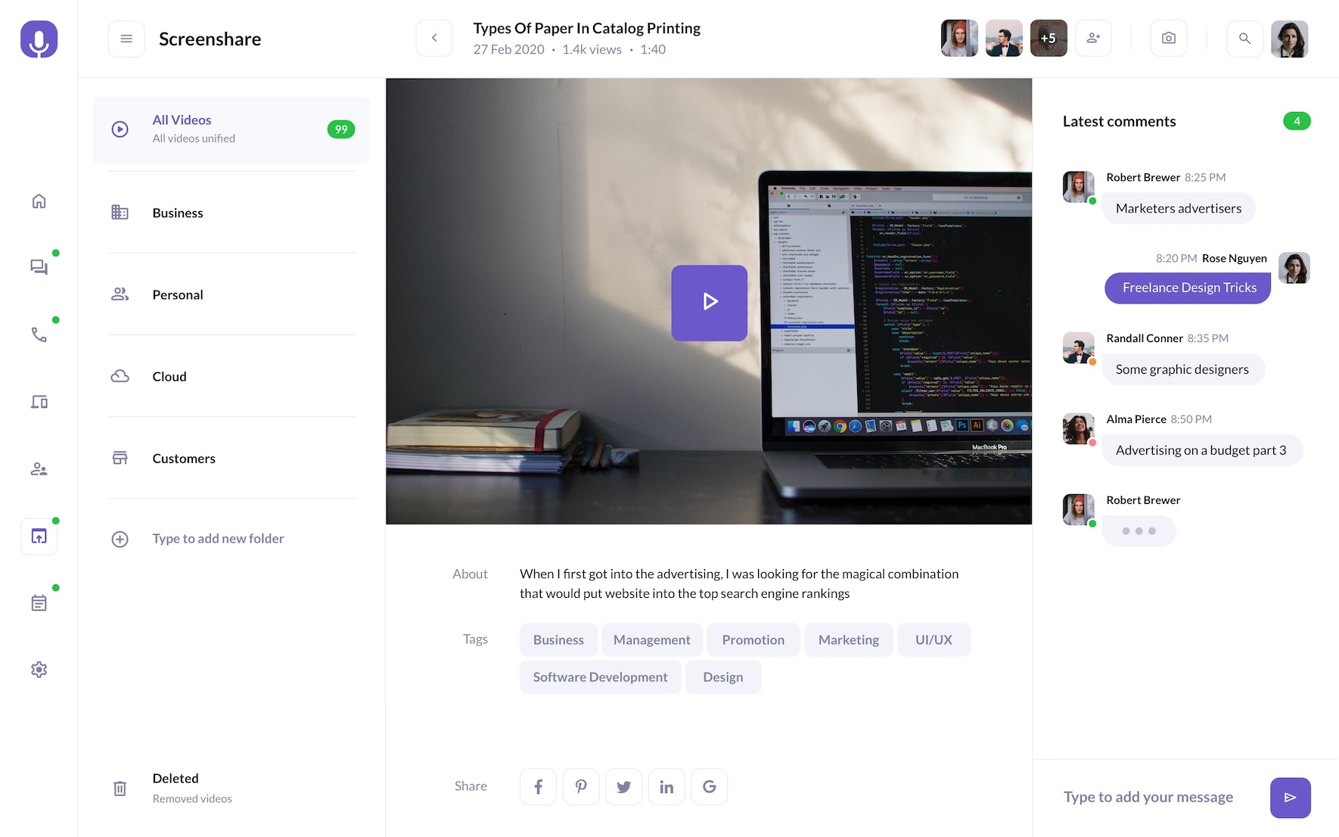The width and height of the screenshot is (1339, 837).
Task: Open the hamburger menu next to Screenshare
Action: (x=126, y=38)
